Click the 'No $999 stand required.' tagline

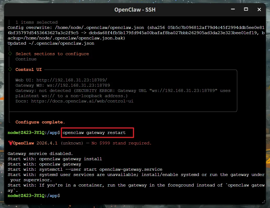(121, 143)
